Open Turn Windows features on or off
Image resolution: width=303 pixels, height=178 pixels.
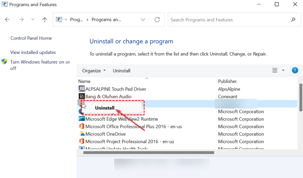(x=40, y=65)
